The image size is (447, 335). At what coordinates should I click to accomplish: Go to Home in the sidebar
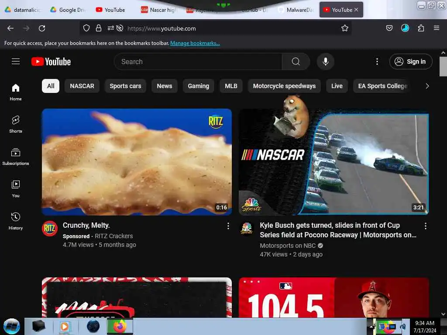point(16,92)
